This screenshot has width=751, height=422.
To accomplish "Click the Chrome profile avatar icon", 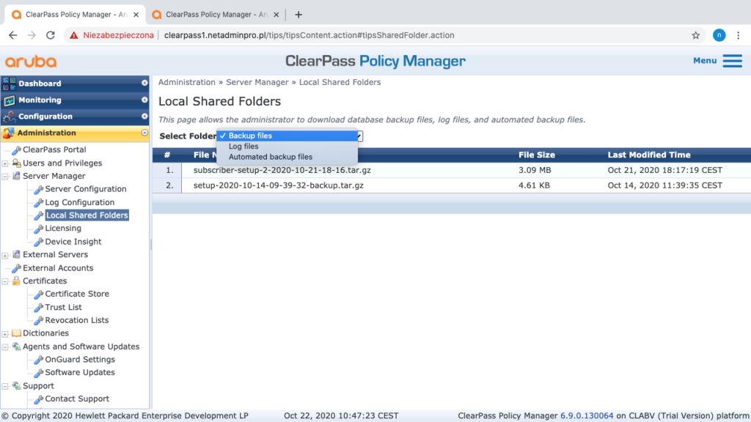I will point(719,35).
